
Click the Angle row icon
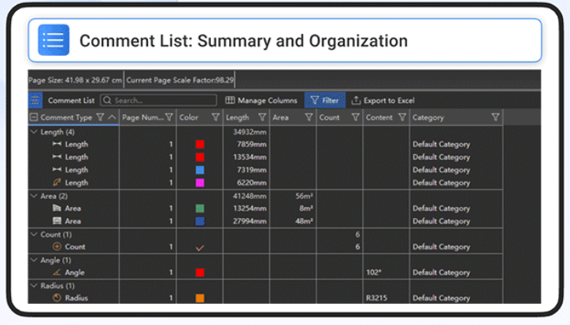click(x=57, y=272)
